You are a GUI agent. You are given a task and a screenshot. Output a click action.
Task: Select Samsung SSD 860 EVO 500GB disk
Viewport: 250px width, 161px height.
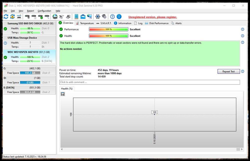coord(29,28)
